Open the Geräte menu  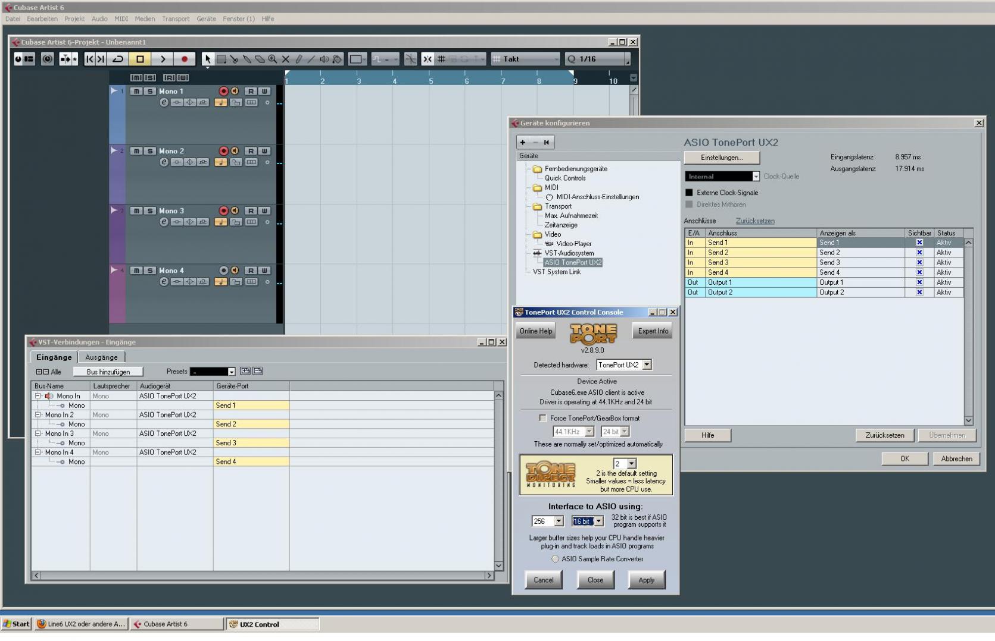pos(206,19)
